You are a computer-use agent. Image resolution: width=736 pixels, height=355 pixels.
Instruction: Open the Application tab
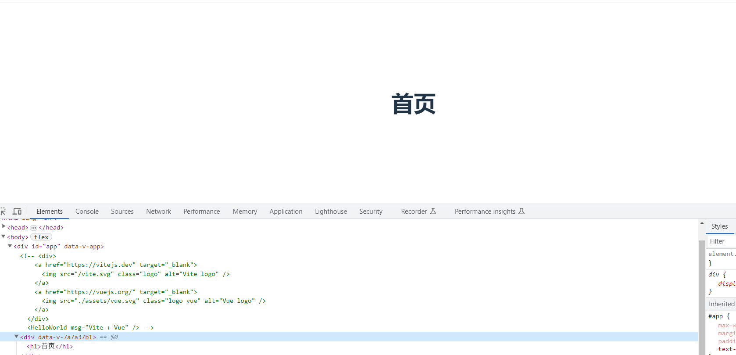tap(286, 212)
